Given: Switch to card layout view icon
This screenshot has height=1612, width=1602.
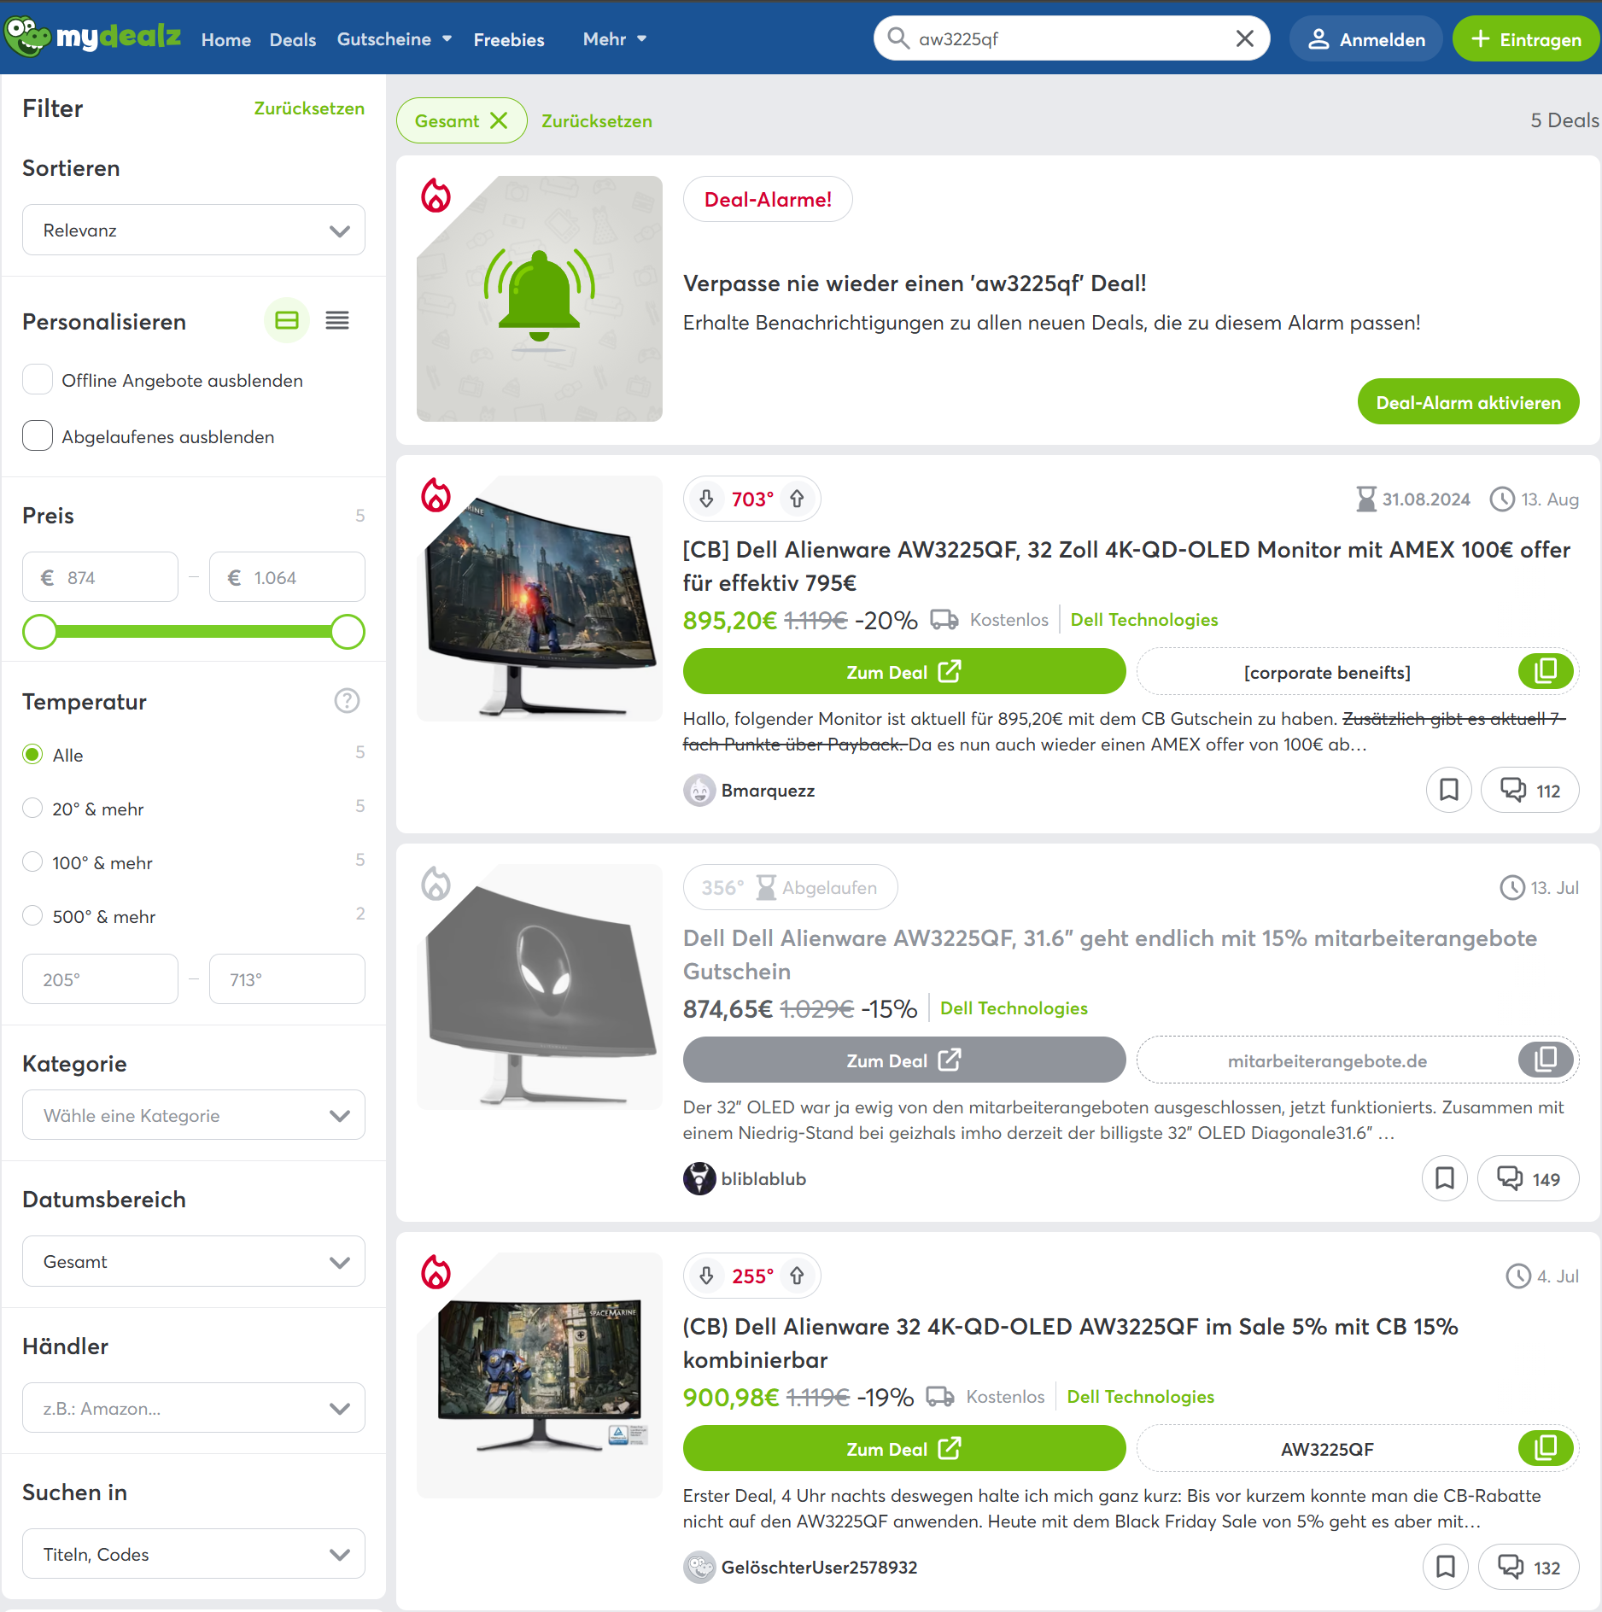Looking at the screenshot, I should tap(287, 321).
